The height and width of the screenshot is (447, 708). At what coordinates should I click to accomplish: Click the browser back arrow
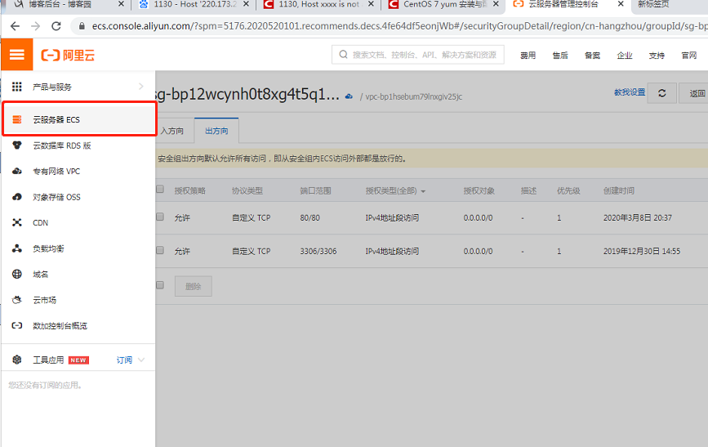15,26
